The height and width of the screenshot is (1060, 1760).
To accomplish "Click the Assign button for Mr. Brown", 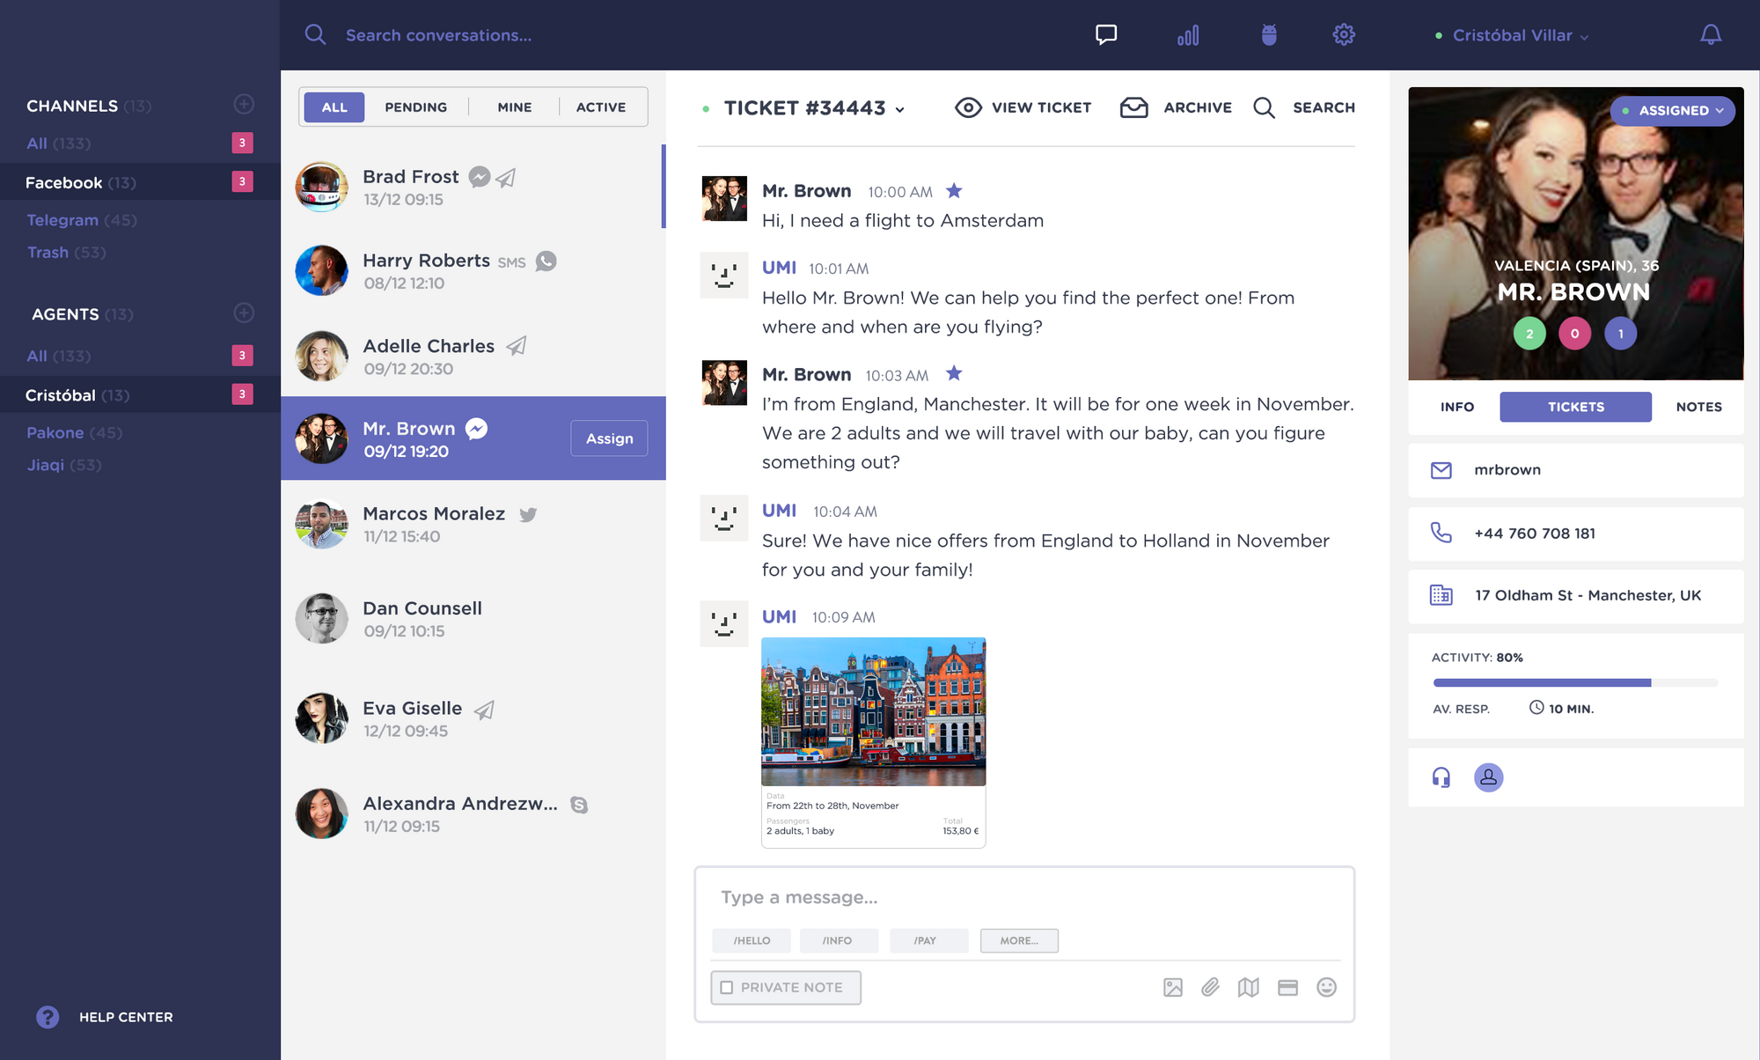I will pos(609,438).
